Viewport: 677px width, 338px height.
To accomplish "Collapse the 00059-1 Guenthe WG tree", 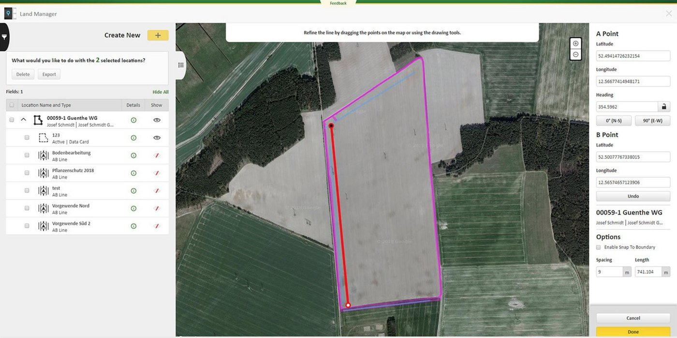I will click(23, 120).
